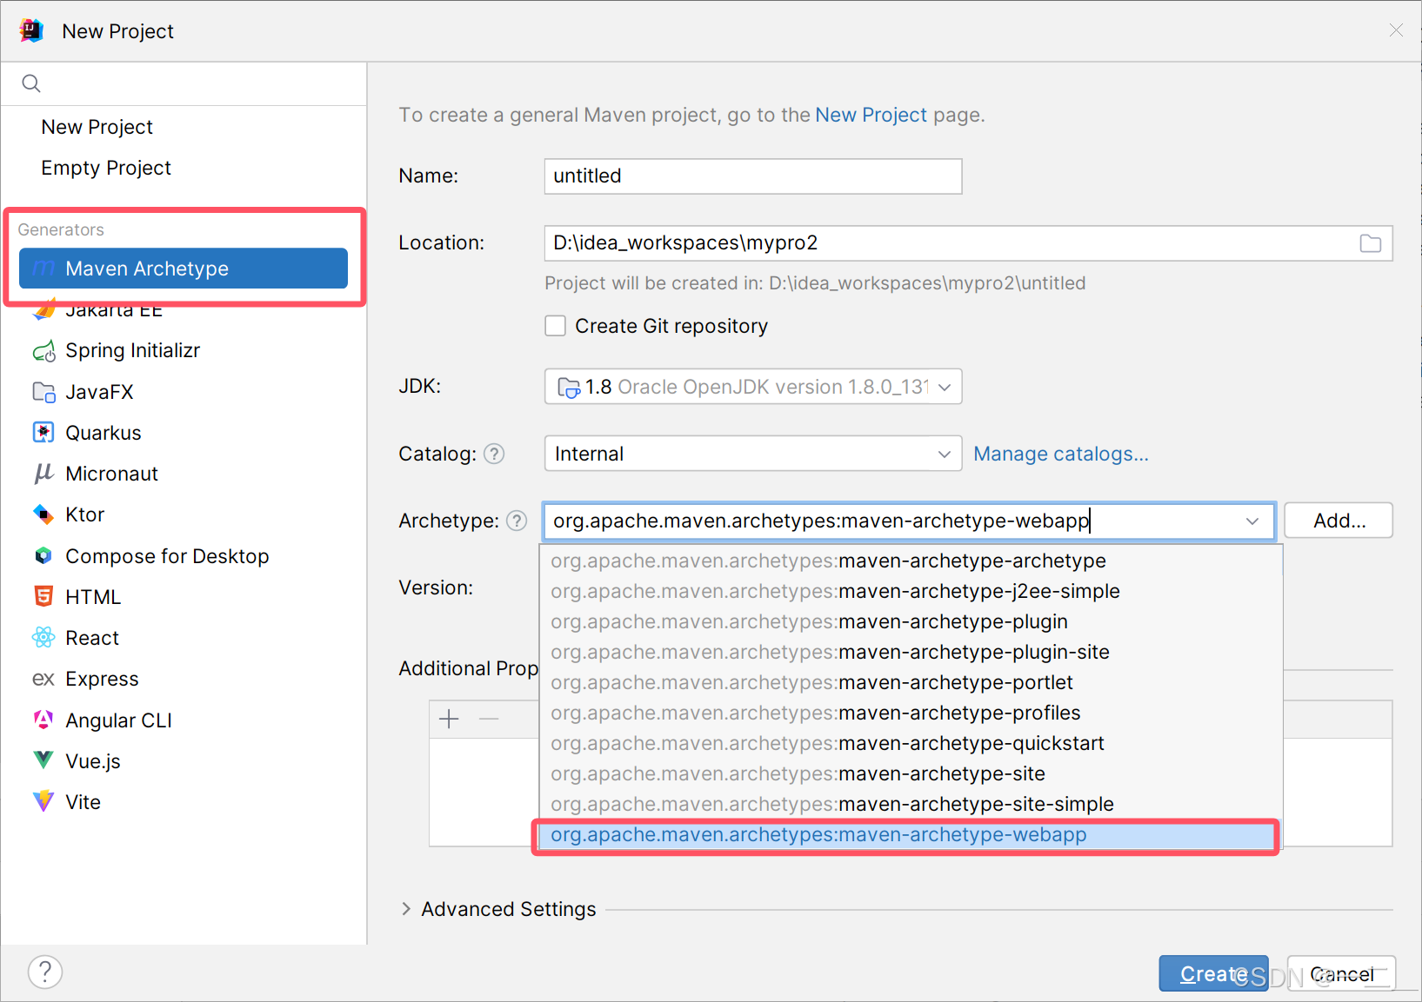Open dialog help question mark button
Viewport: 1422px width, 1002px height.
pyautogui.click(x=45, y=972)
